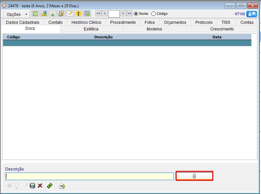Select the Código radio button
This screenshot has width=261, height=194.
coord(153,14)
